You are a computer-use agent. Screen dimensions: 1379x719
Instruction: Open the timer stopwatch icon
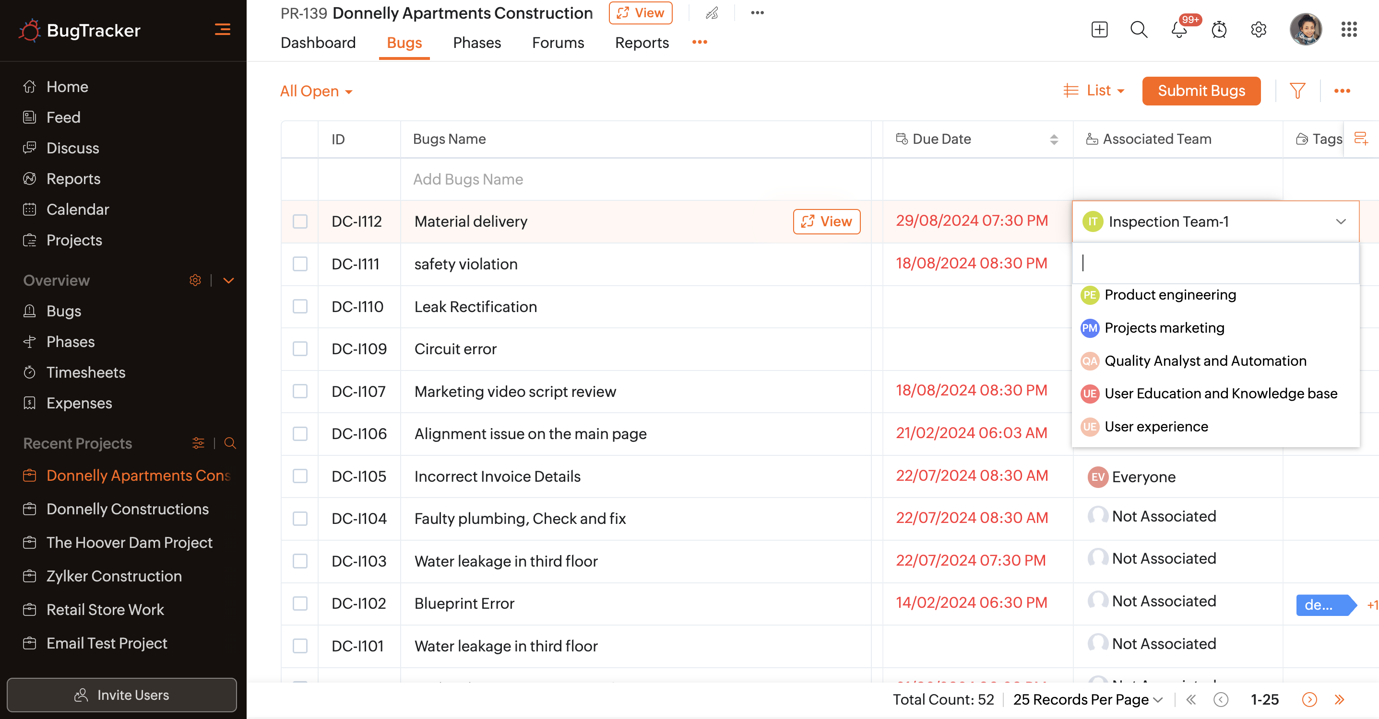pyautogui.click(x=1219, y=29)
